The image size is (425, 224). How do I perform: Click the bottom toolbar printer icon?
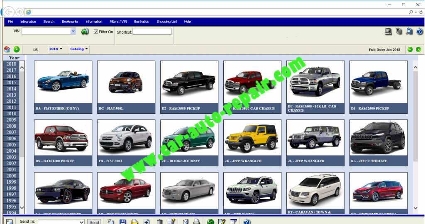[196, 222]
